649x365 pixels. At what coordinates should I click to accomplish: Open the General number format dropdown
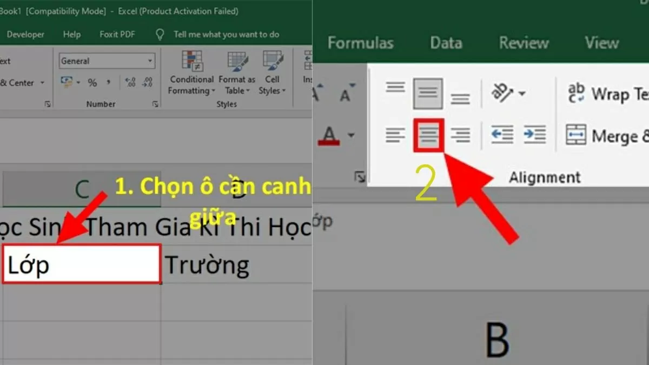(x=149, y=61)
